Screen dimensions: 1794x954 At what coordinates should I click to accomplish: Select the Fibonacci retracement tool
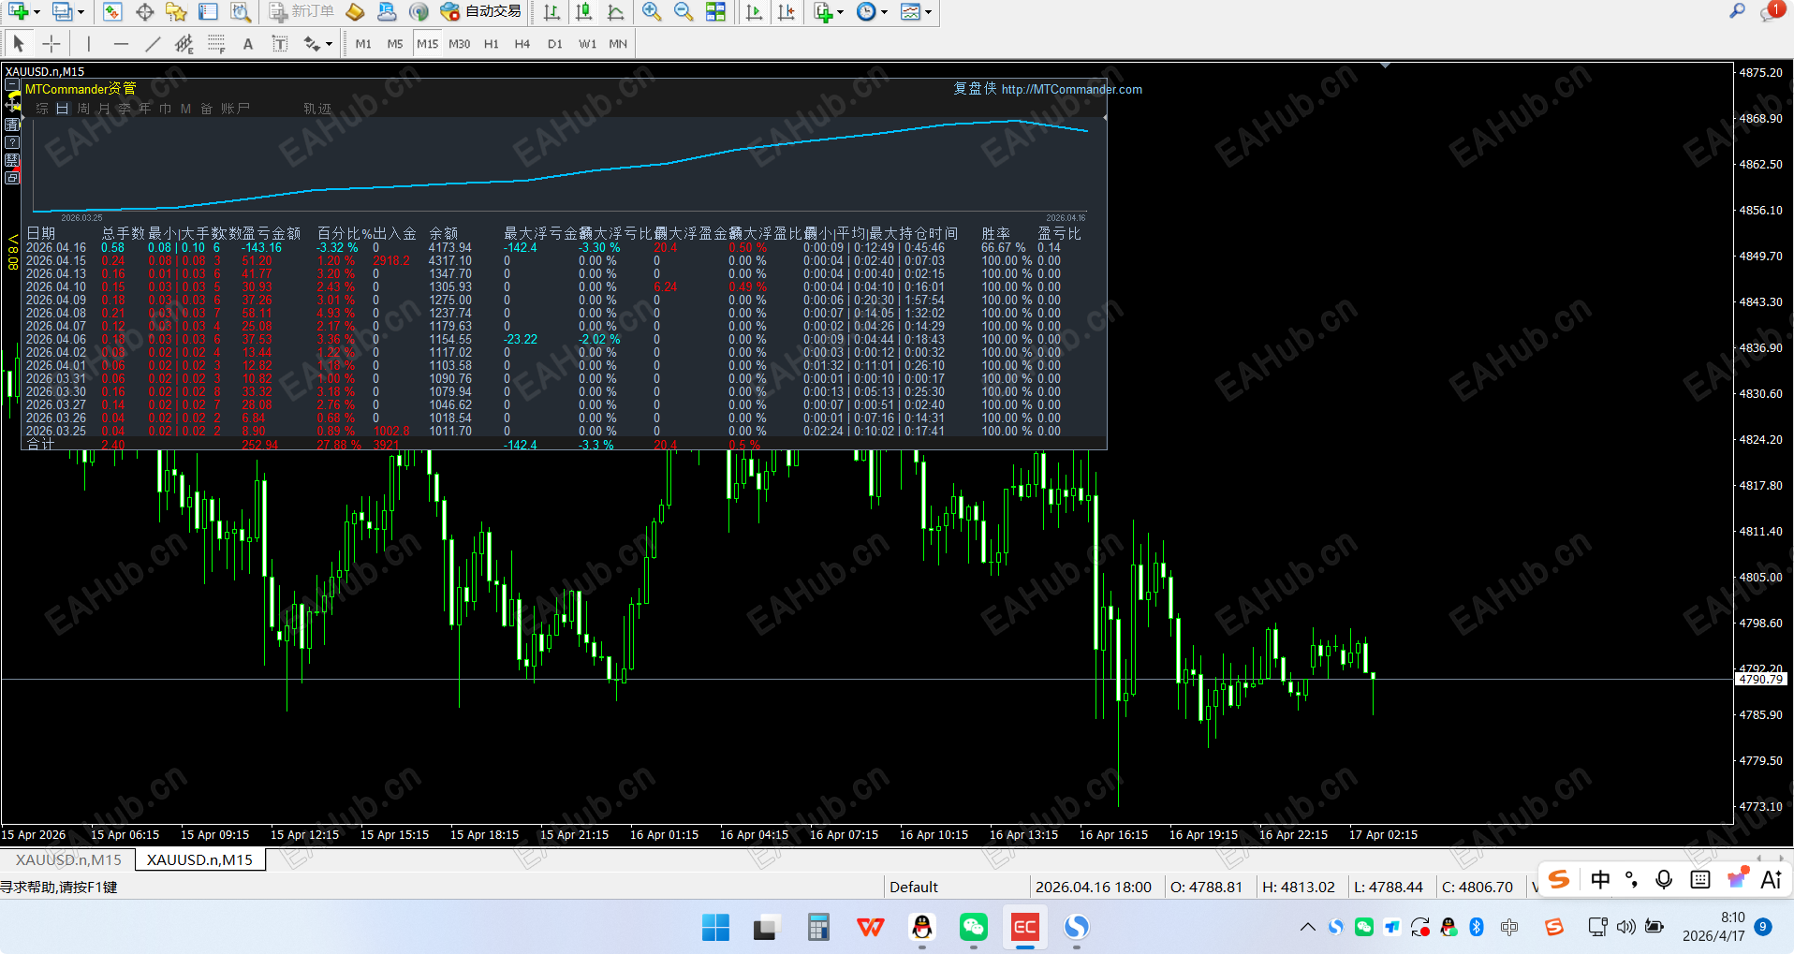coord(216,43)
